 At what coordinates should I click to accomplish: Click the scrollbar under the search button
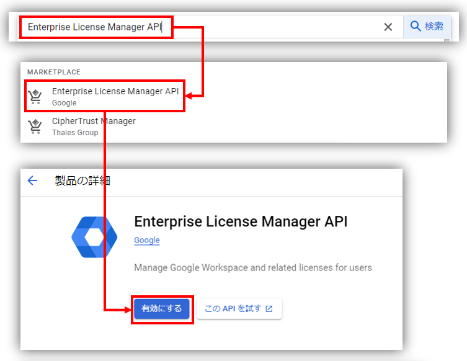coord(447,40)
